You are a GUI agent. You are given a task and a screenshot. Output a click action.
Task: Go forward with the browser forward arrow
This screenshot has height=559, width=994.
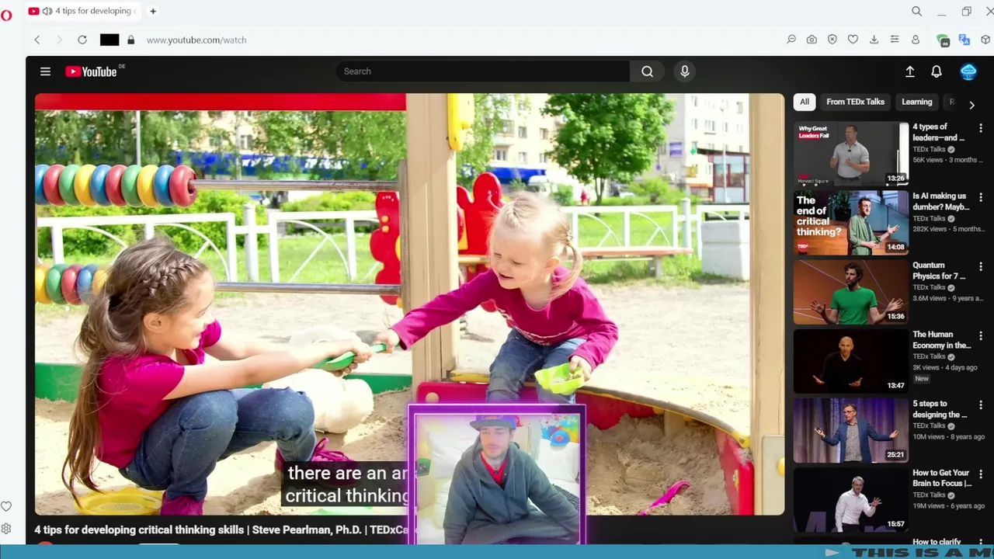click(59, 40)
